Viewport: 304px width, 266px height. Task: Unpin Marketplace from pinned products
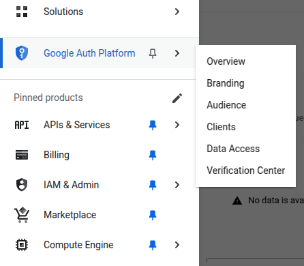153,215
